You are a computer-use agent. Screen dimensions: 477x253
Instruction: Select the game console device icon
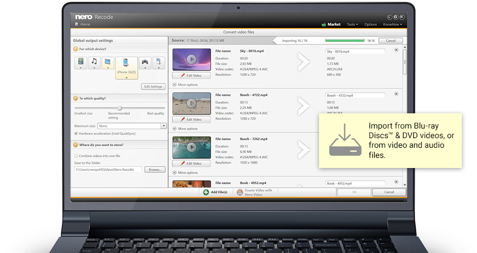click(145, 62)
